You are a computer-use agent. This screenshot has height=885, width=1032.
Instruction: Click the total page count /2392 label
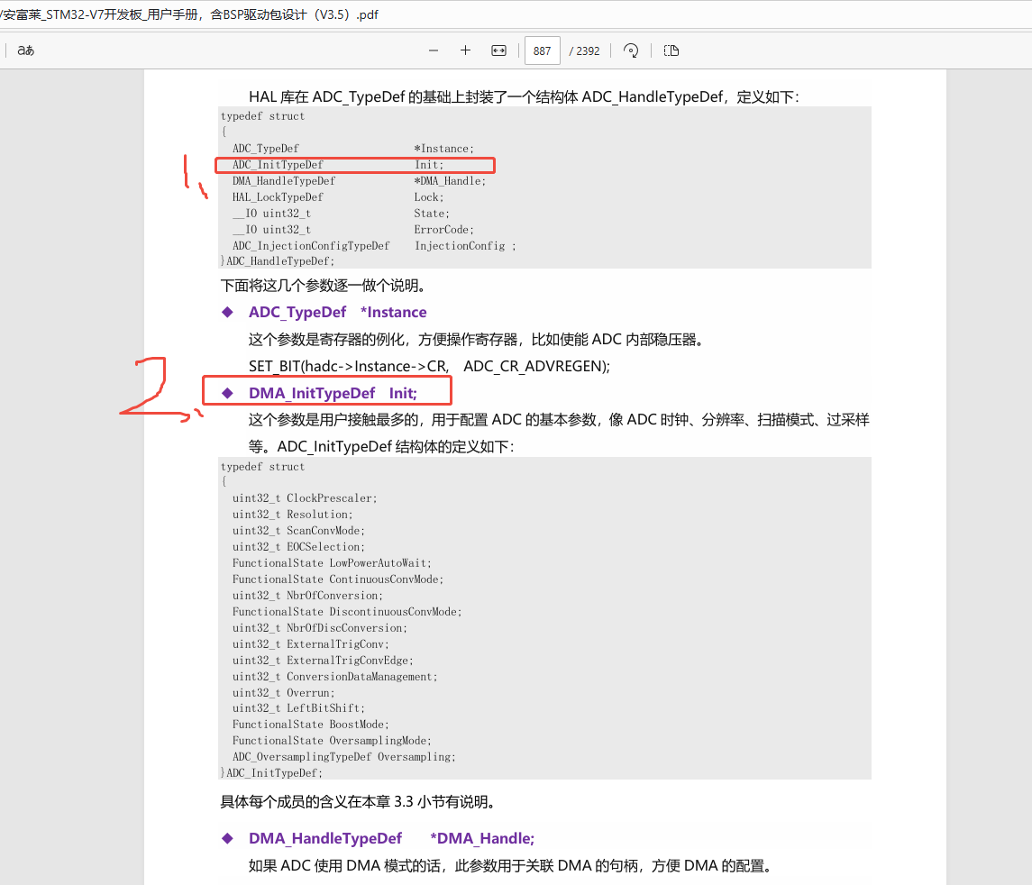(x=586, y=50)
